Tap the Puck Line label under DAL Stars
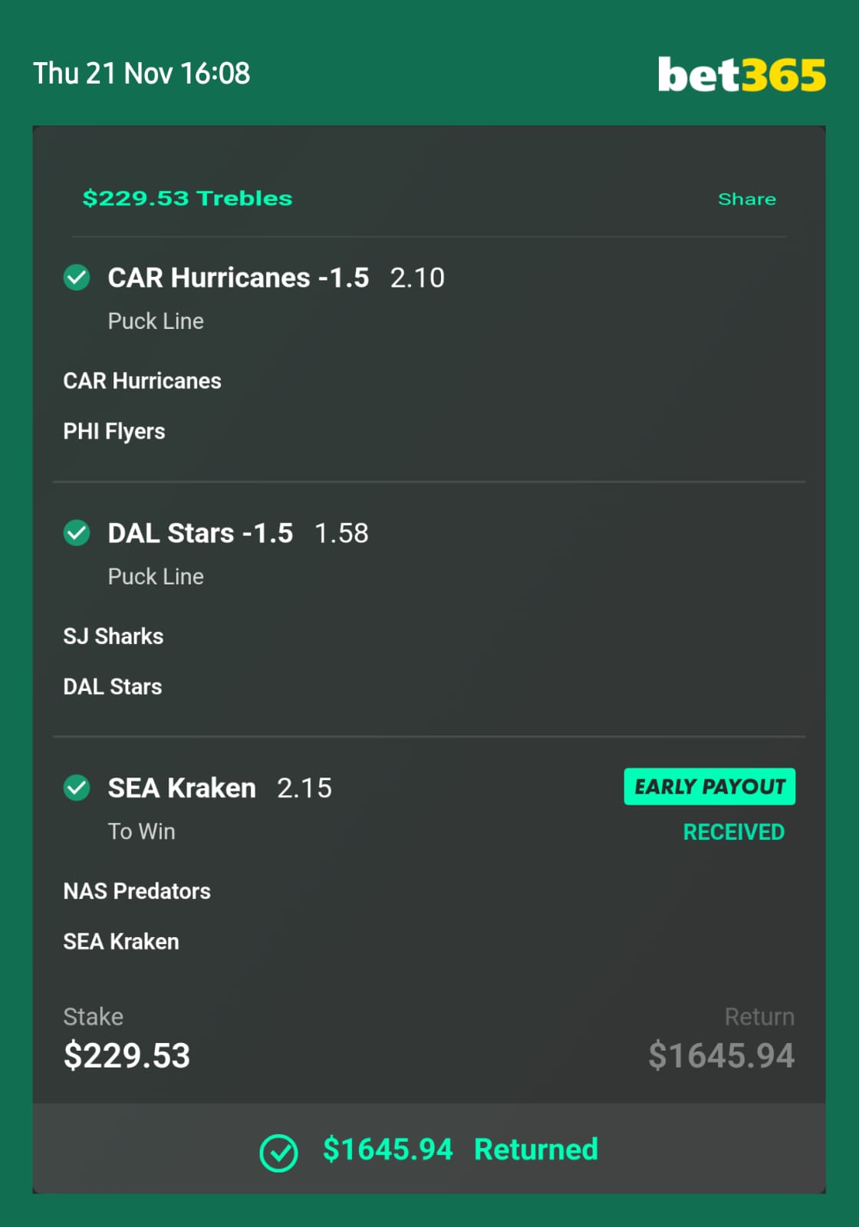The height and width of the screenshot is (1227, 859). pos(156,577)
